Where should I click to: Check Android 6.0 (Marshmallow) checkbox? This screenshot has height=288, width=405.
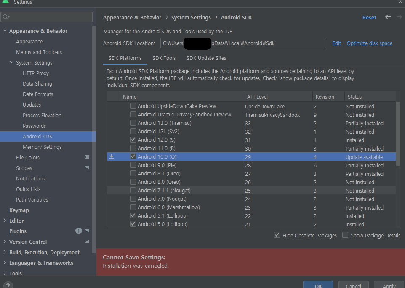[133, 207]
